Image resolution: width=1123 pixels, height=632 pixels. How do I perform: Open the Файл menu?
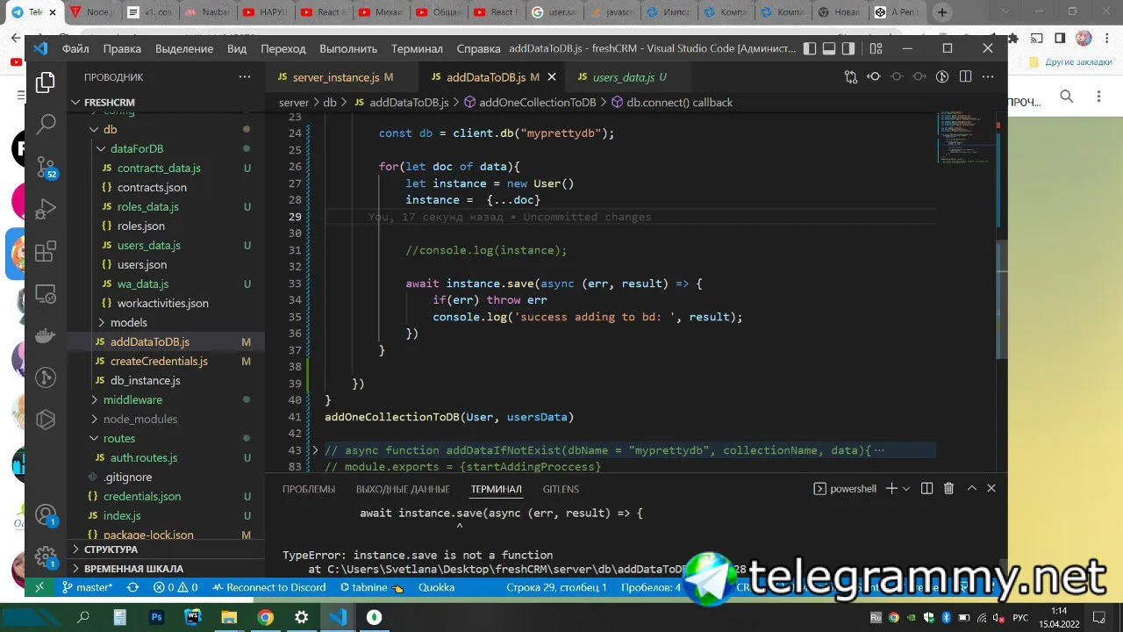(x=75, y=49)
